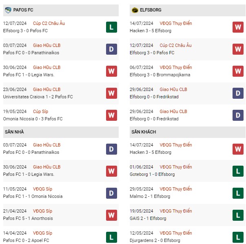This screenshot has height=244, width=246.
Task: Click the Elfsborg team crest icon
Action: tap(135, 10)
